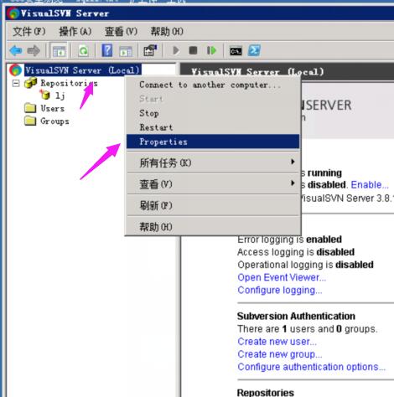Click the Back arrow toolbar icon

click(16, 51)
